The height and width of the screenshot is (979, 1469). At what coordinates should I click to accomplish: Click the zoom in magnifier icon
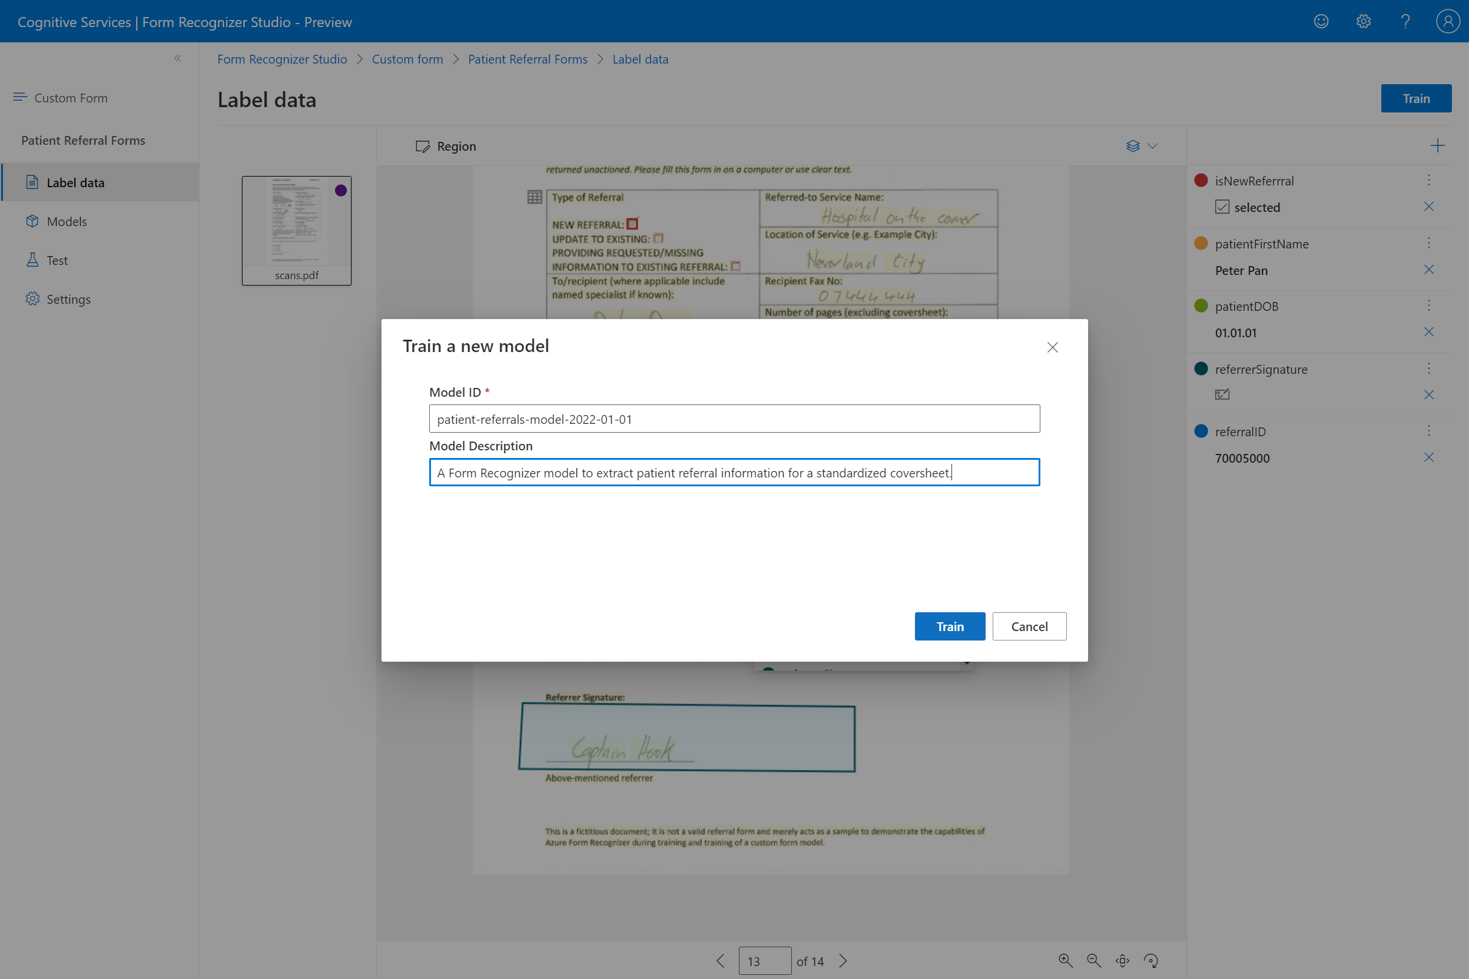[1065, 960]
